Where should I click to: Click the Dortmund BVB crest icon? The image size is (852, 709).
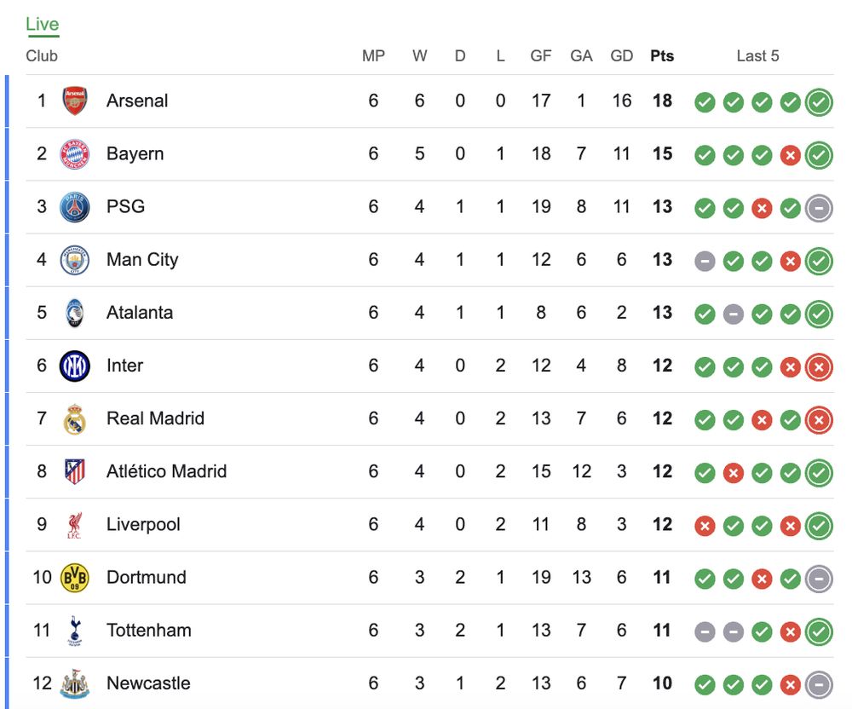pos(75,578)
